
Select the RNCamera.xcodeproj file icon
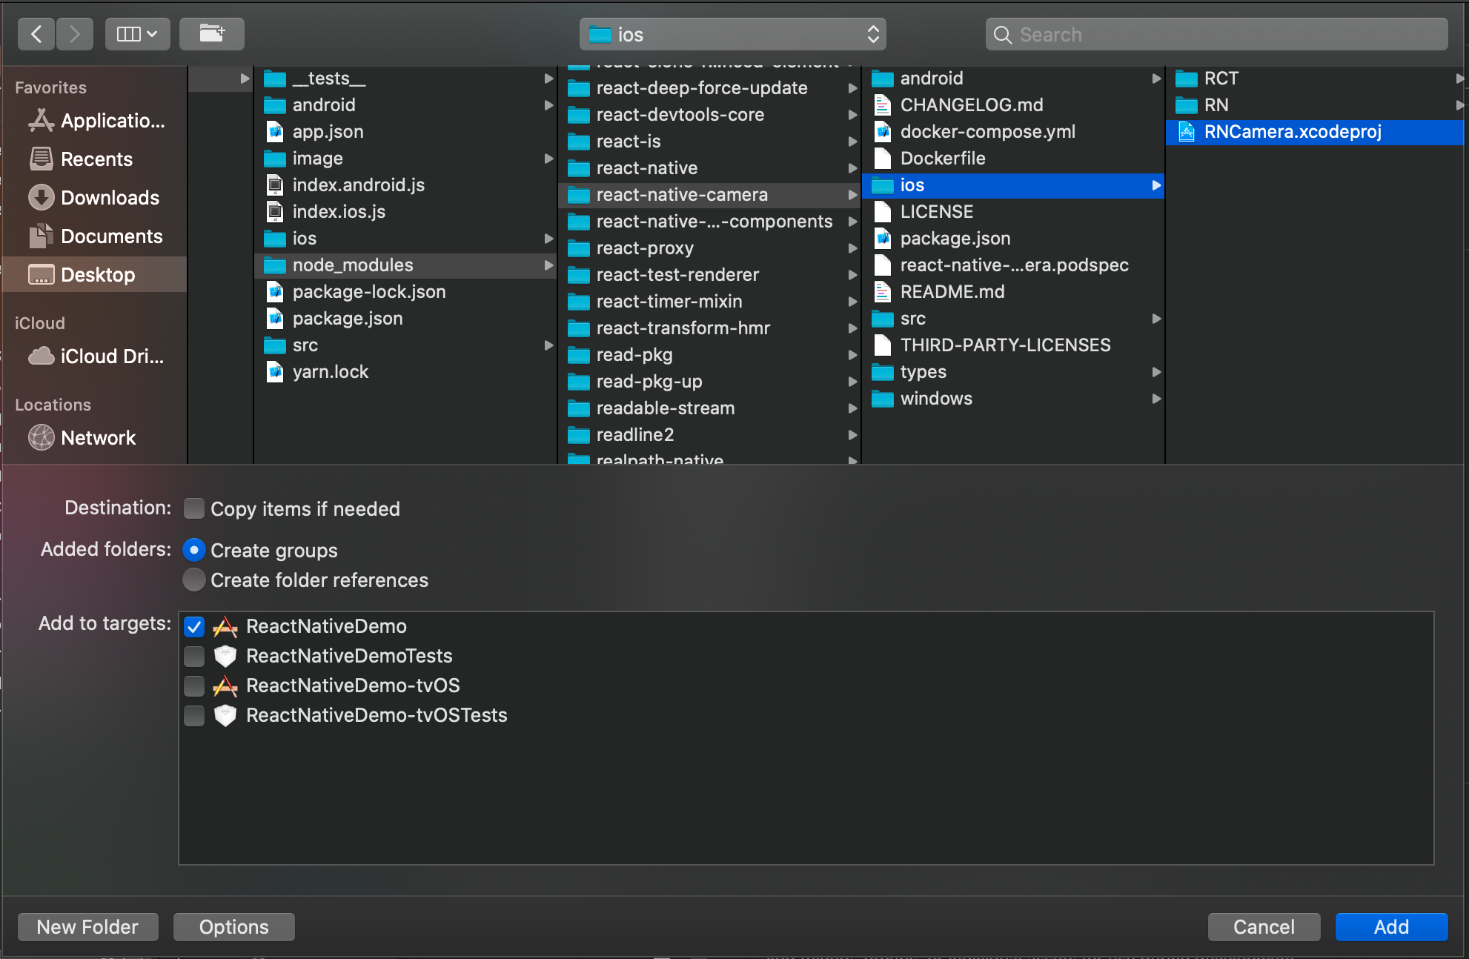1187,132
